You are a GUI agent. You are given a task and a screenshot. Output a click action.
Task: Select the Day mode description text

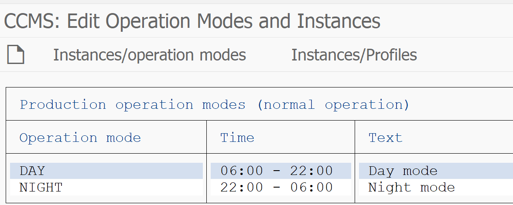[403, 171]
